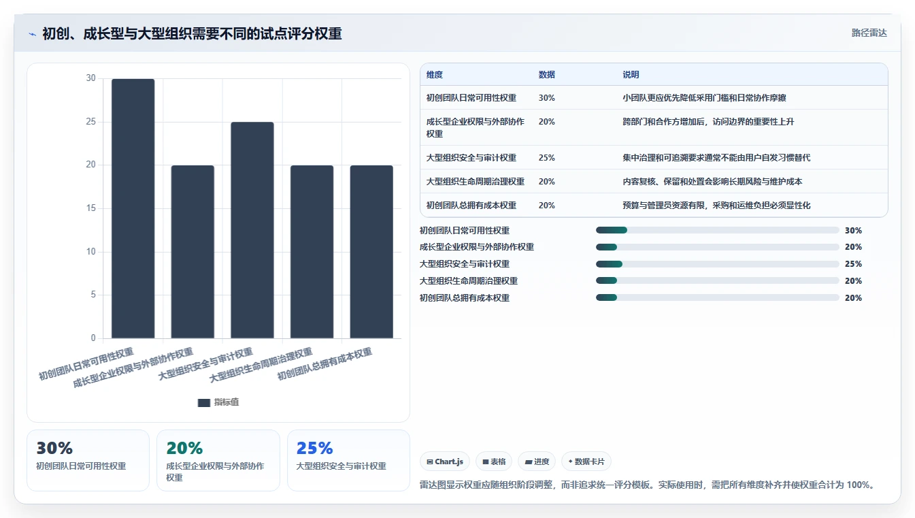Click the 25% value in the table

coord(546,158)
